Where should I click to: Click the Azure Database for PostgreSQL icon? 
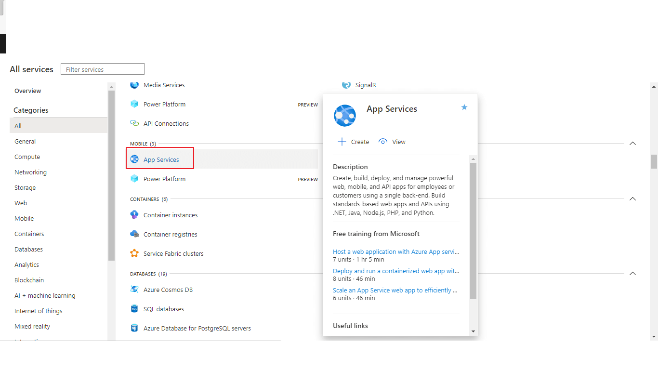(134, 328)
